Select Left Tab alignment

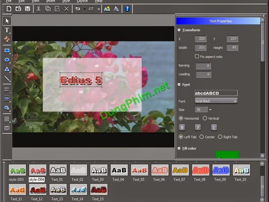click(181, 137)
